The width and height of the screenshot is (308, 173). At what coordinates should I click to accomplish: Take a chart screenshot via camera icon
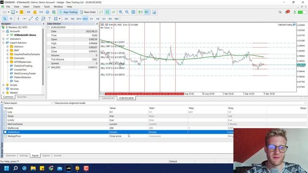pos(154,12)
